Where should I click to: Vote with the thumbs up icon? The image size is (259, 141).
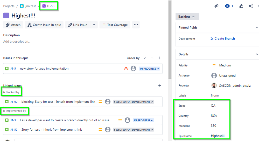(x=241, y=6)
